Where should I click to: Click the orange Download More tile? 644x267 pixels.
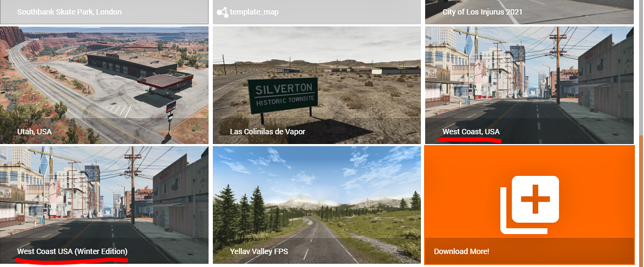tap(529, 204)
